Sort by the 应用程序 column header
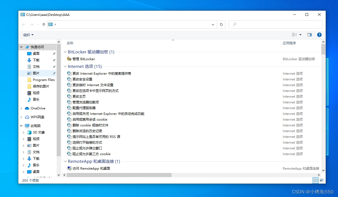 tap(289, 43)
